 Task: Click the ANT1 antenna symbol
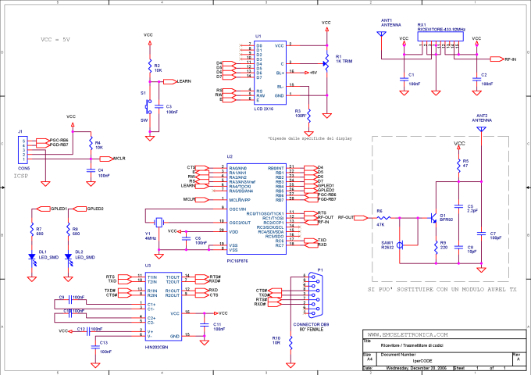tap(382, 40)
